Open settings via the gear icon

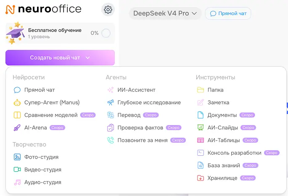pyautogui.click(x=108, y=10)
